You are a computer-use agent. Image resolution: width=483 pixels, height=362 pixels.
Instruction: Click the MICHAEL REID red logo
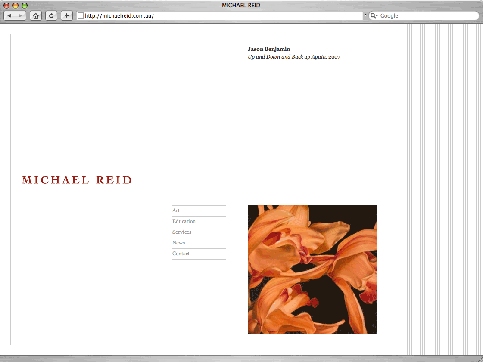pos(77,180)
